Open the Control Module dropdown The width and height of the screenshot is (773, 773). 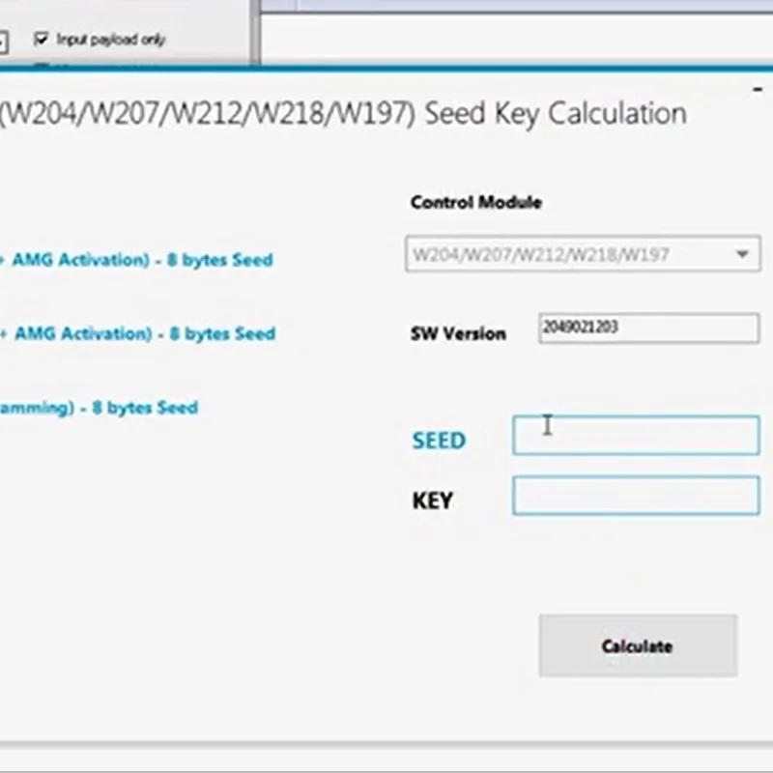pyautogui.click(x=583, y=254)
